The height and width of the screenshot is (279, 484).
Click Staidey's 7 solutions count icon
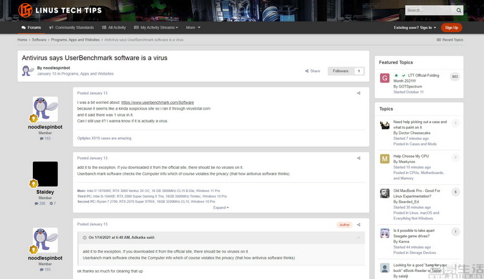[x=53, y=204]
